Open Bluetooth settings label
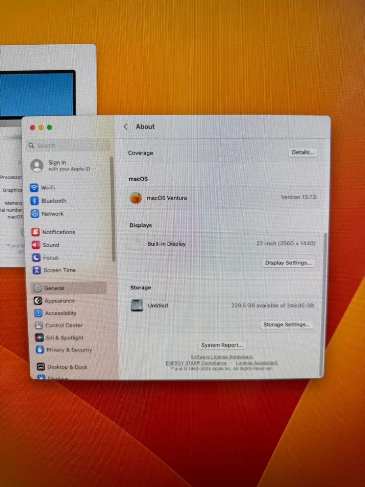This screenshot has height=487, width=365. 54,201
